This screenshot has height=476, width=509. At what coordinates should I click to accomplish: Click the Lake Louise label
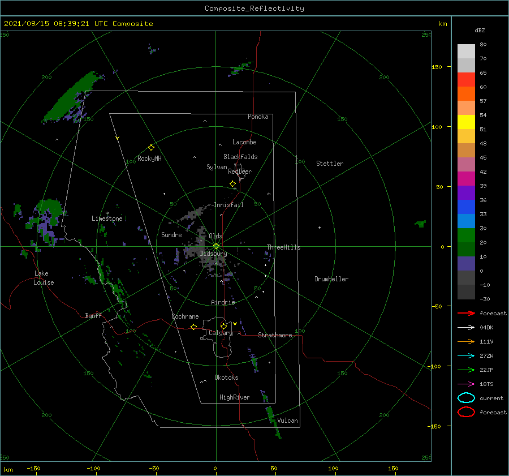pos(44,278)
